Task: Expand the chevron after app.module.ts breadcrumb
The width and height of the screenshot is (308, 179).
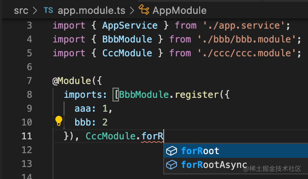Action: (132, 11)
